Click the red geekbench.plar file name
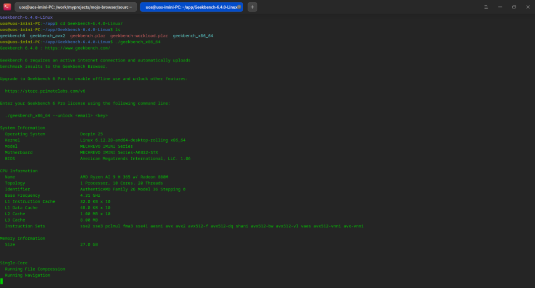Image resolution: width=535 pixels, height=288 pixels. [x=88, y=36]
